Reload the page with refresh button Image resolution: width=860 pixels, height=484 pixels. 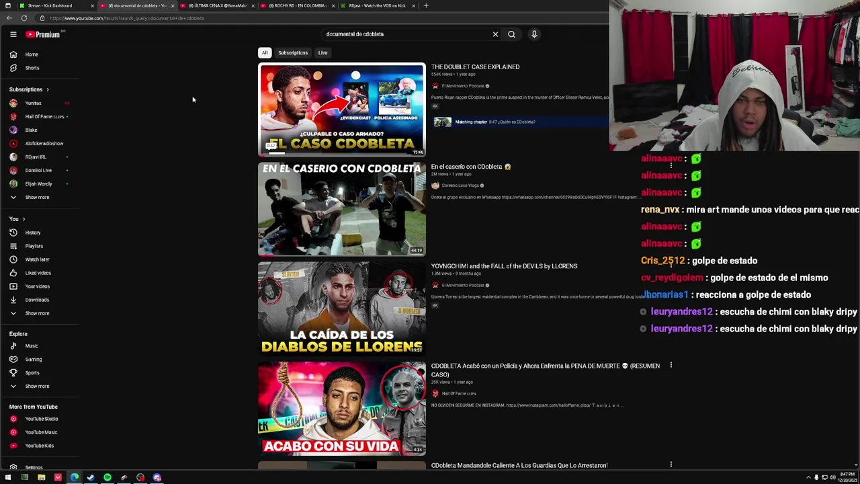click(24, 18)
